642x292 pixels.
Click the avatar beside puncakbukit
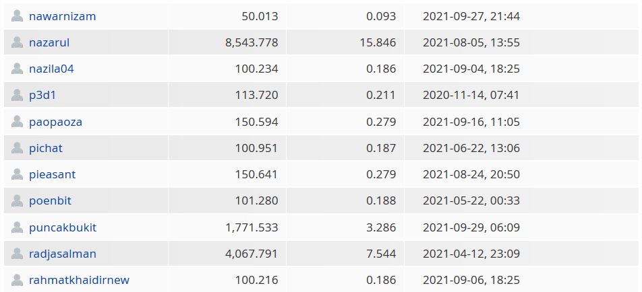18,227
